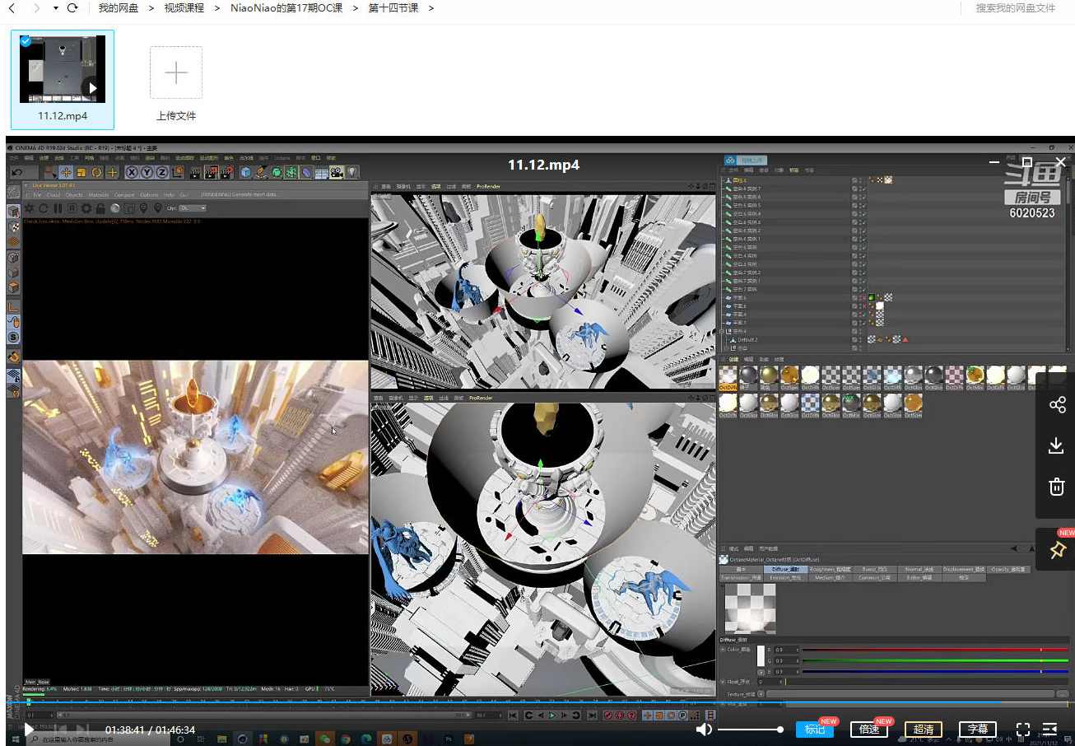Toggle the render visibility dots on the top object
The height and width of the screenshot is (746, 1075).
pos(855,180)
